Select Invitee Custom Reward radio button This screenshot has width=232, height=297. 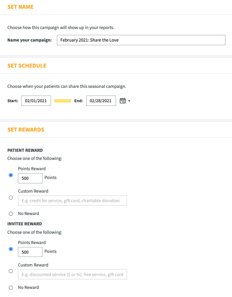point(11,271)
